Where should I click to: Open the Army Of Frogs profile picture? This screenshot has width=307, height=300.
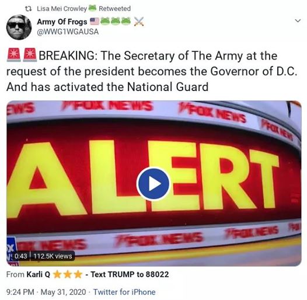click(x=19, y=27)
